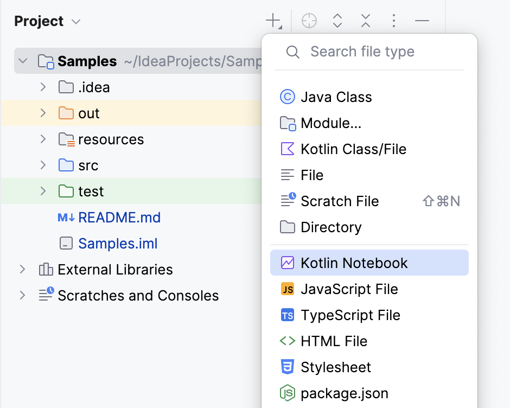Viewport: 510px width, 408px height.
Task: Open the Module creation wizard
Action: (x=333, y=123)
